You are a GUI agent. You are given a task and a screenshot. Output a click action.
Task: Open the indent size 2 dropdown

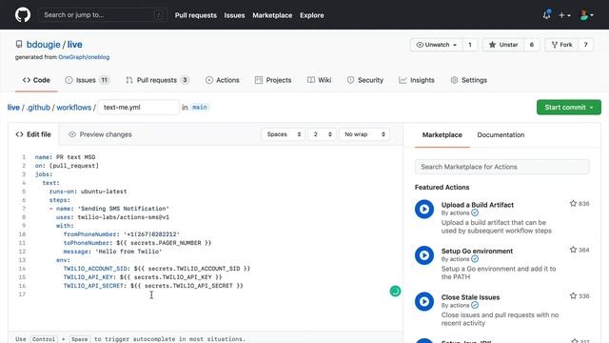point(322,134)
